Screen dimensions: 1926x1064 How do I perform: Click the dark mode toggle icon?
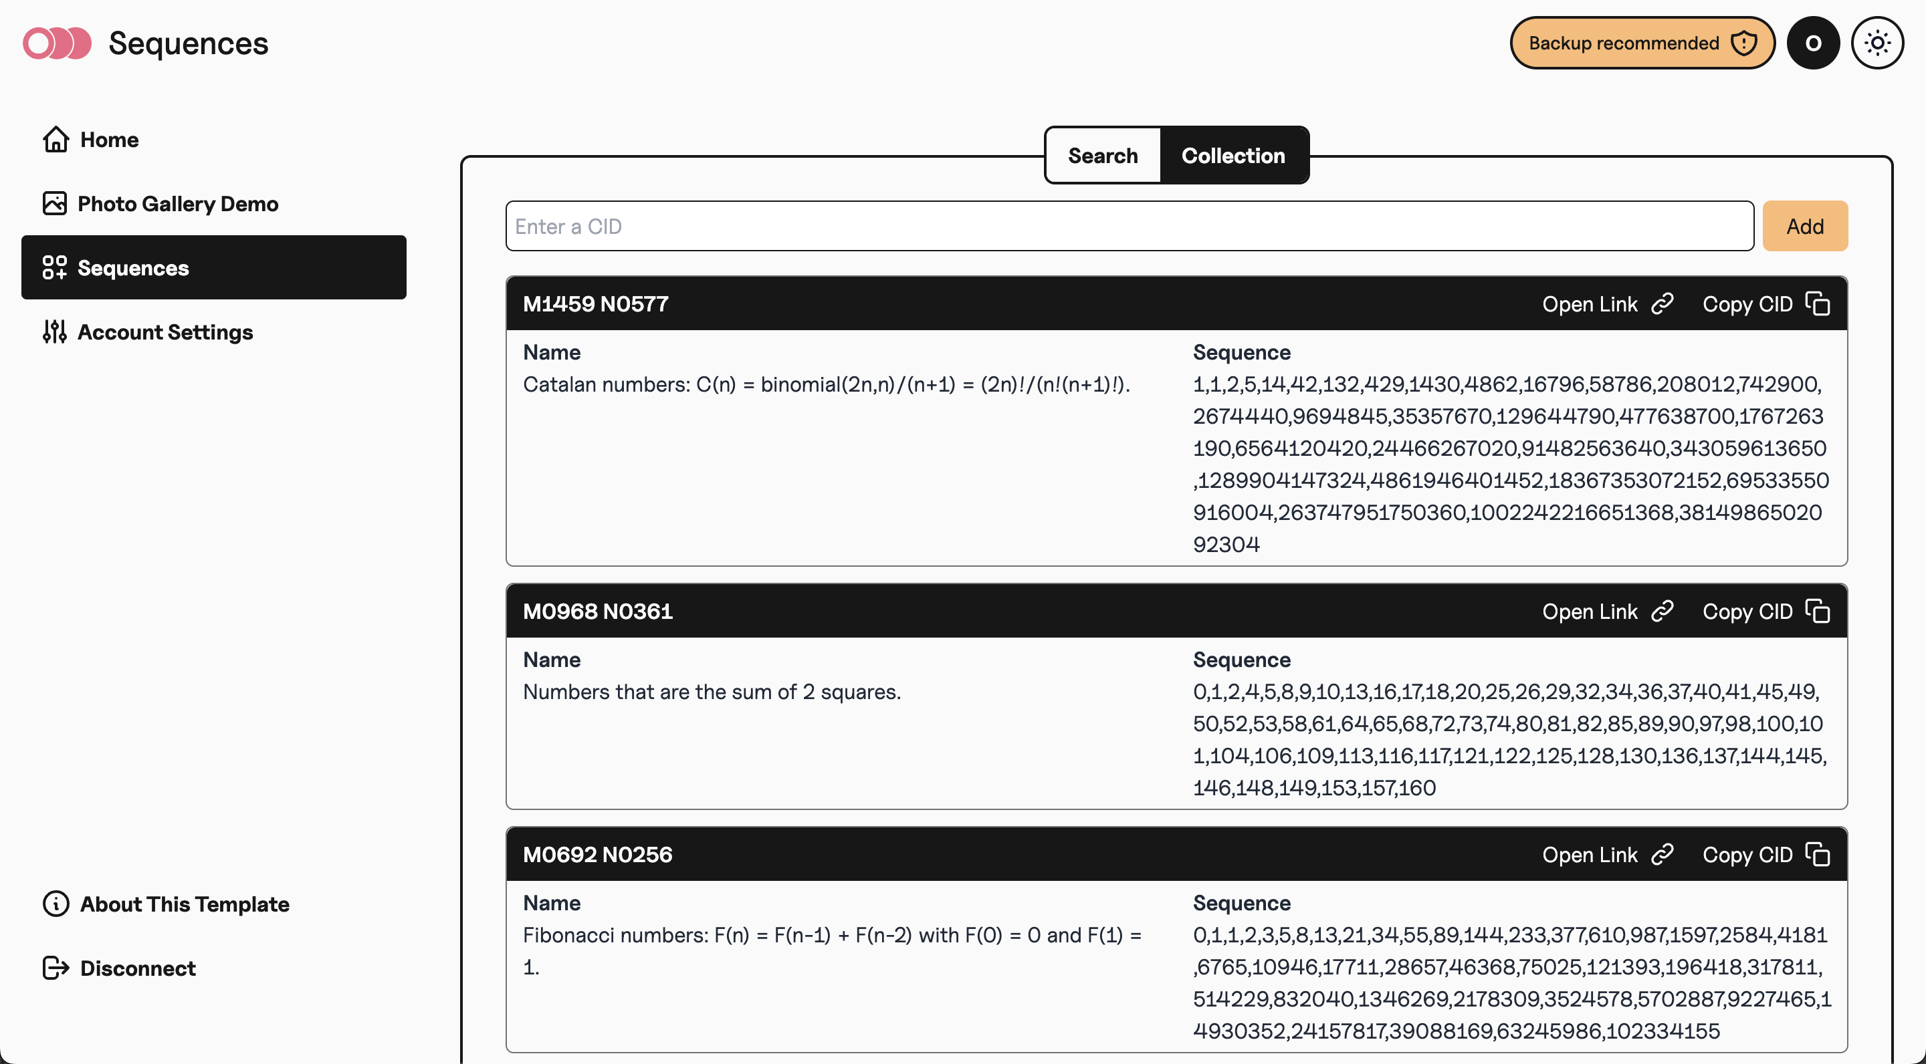click(1877, 43)
